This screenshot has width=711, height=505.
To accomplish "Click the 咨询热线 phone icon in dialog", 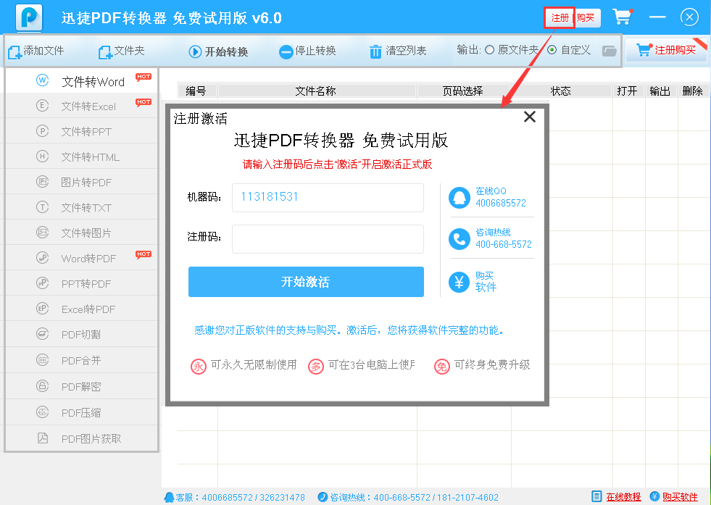I will click(460, 239).
